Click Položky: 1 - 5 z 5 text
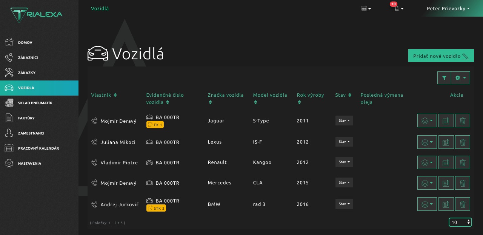483x235 pixels. [108, 223]
